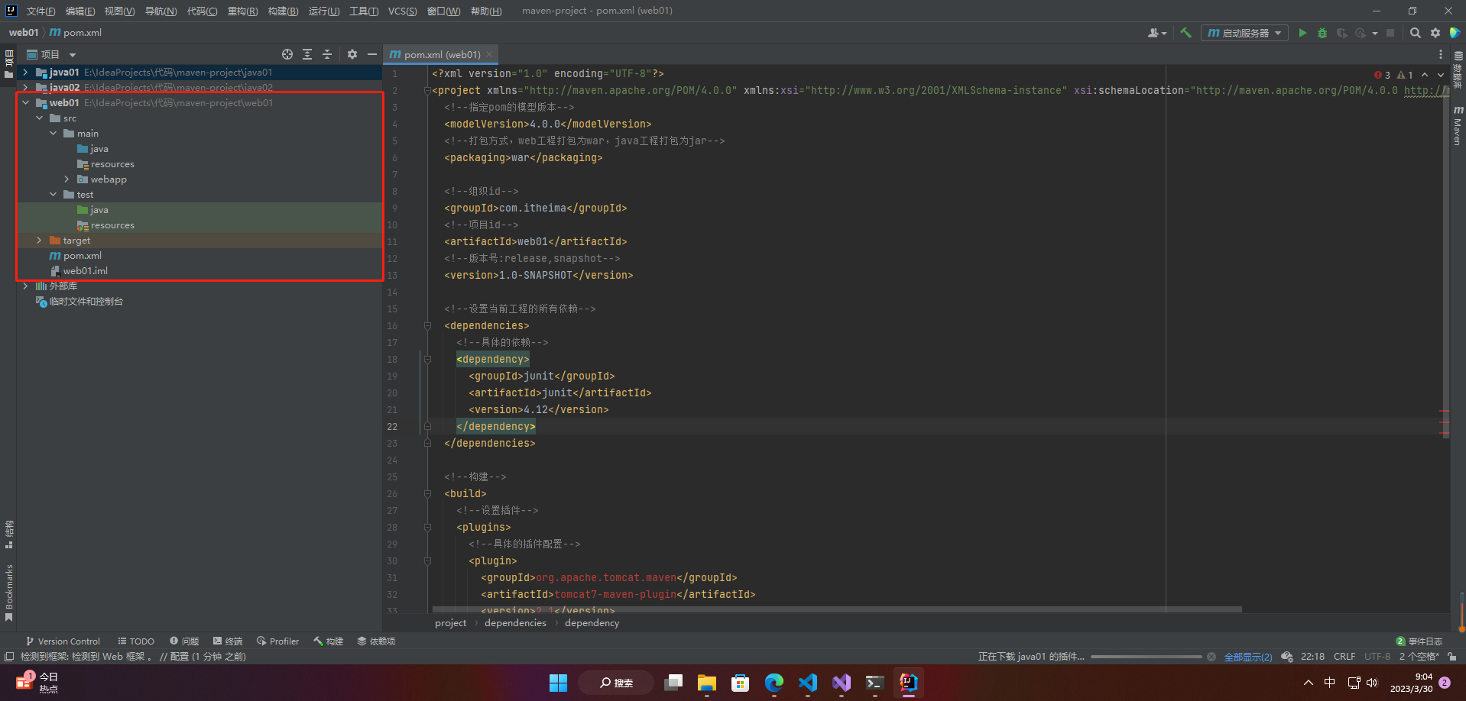Click the 全部显示(2) link
The width and height of the screenshot is (1466, 701).
click(x=1247, y=657)
